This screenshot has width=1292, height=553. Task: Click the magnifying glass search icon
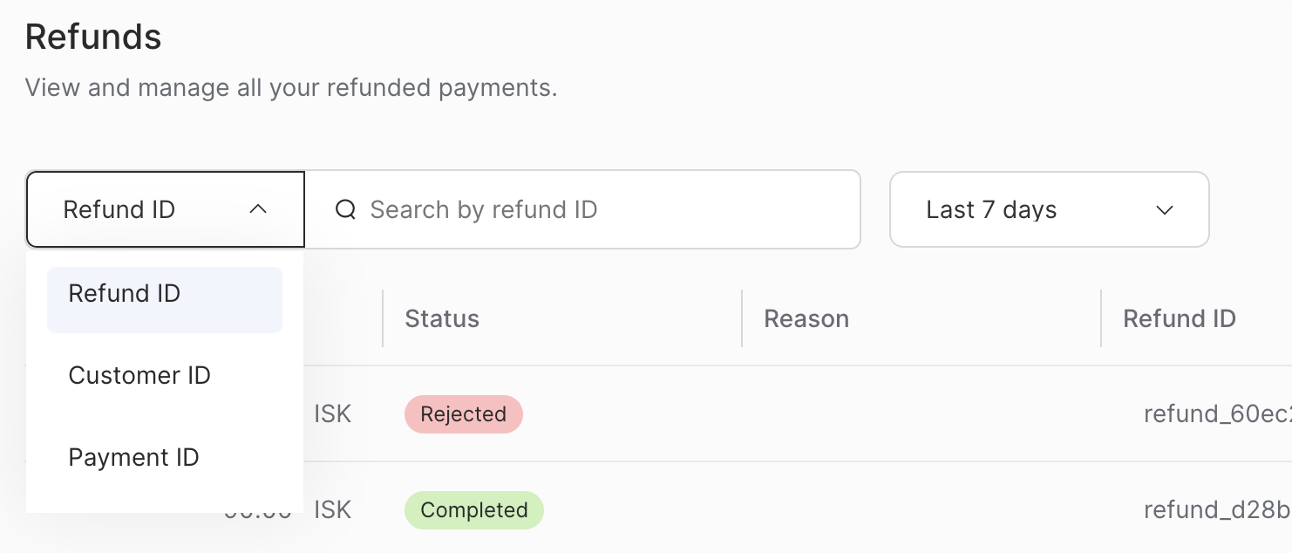pos(347,209)
